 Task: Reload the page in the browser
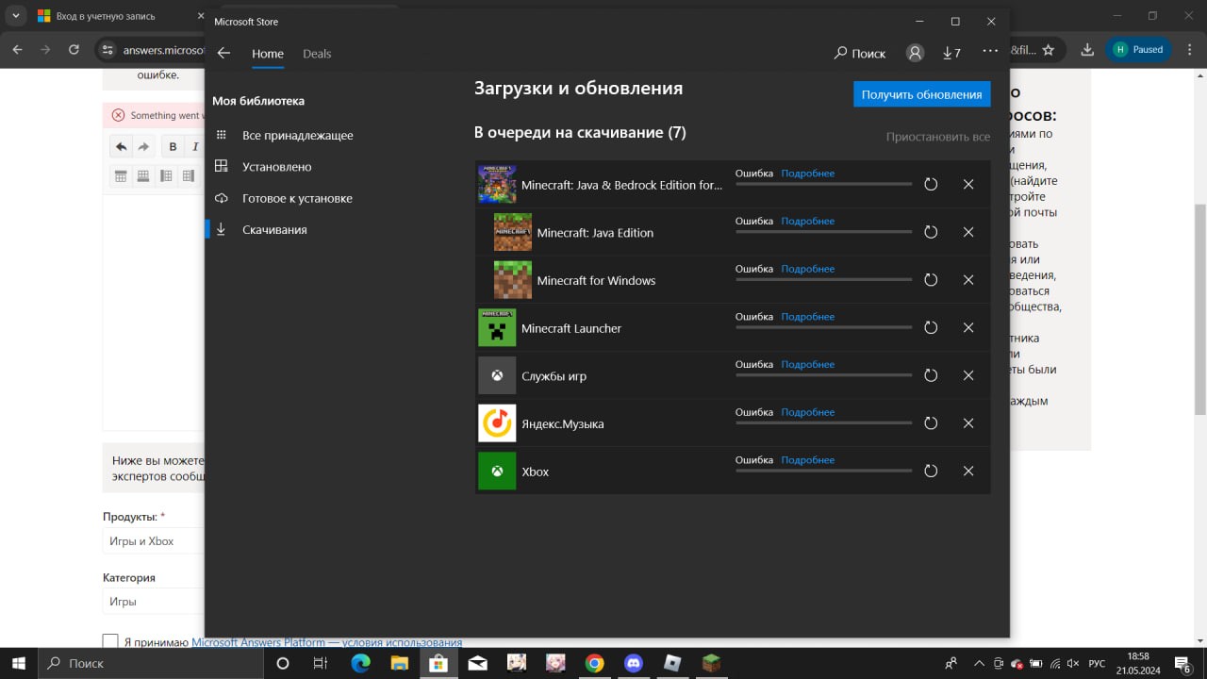tap(74, 49)
